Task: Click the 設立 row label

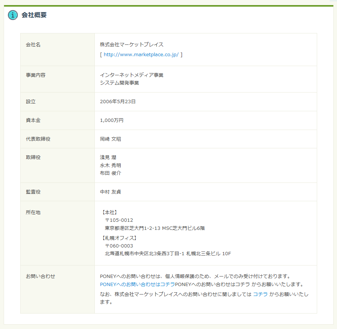Action: coord(31,102)
